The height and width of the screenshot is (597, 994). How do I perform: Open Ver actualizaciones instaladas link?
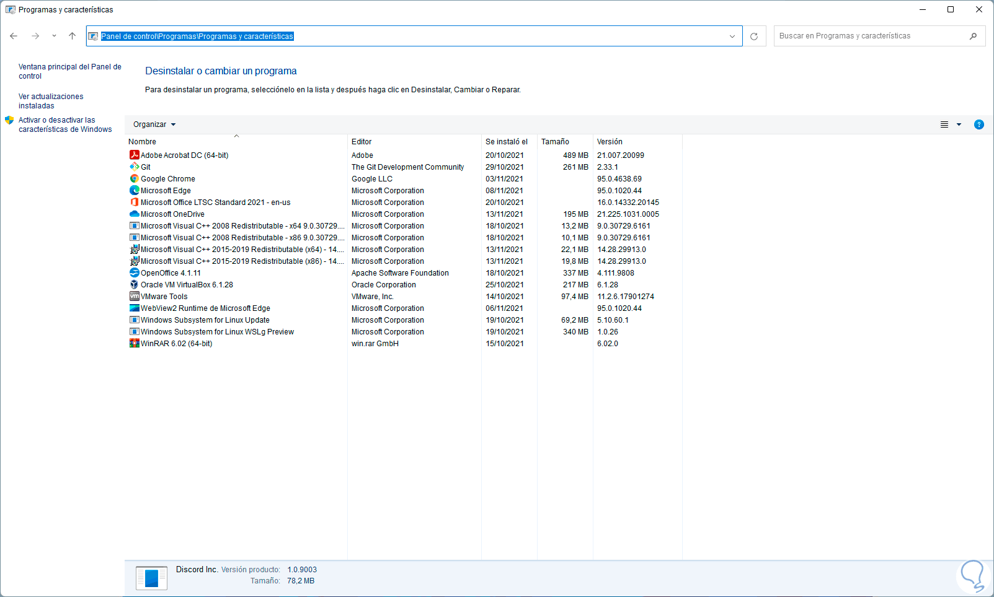[x=51, y=101]
